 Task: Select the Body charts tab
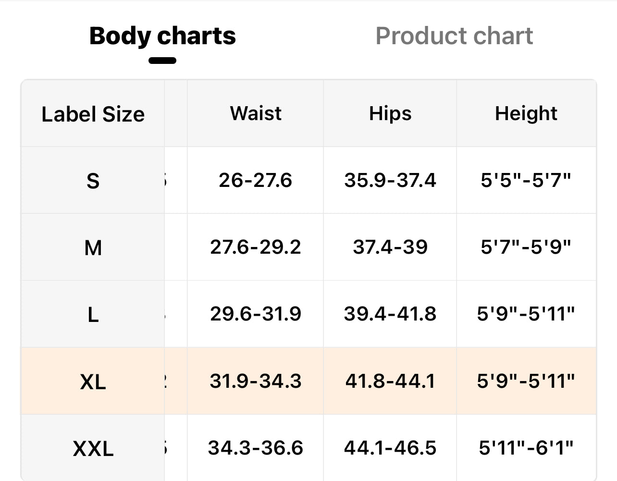click(162, 36)
